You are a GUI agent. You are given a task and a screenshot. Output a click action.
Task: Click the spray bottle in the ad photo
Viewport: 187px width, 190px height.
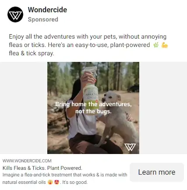[x=91, y=91]
